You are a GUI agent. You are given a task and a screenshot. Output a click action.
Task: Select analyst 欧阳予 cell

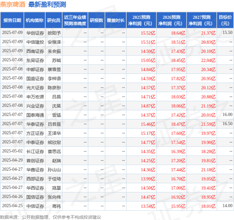[x=54, y=33]
